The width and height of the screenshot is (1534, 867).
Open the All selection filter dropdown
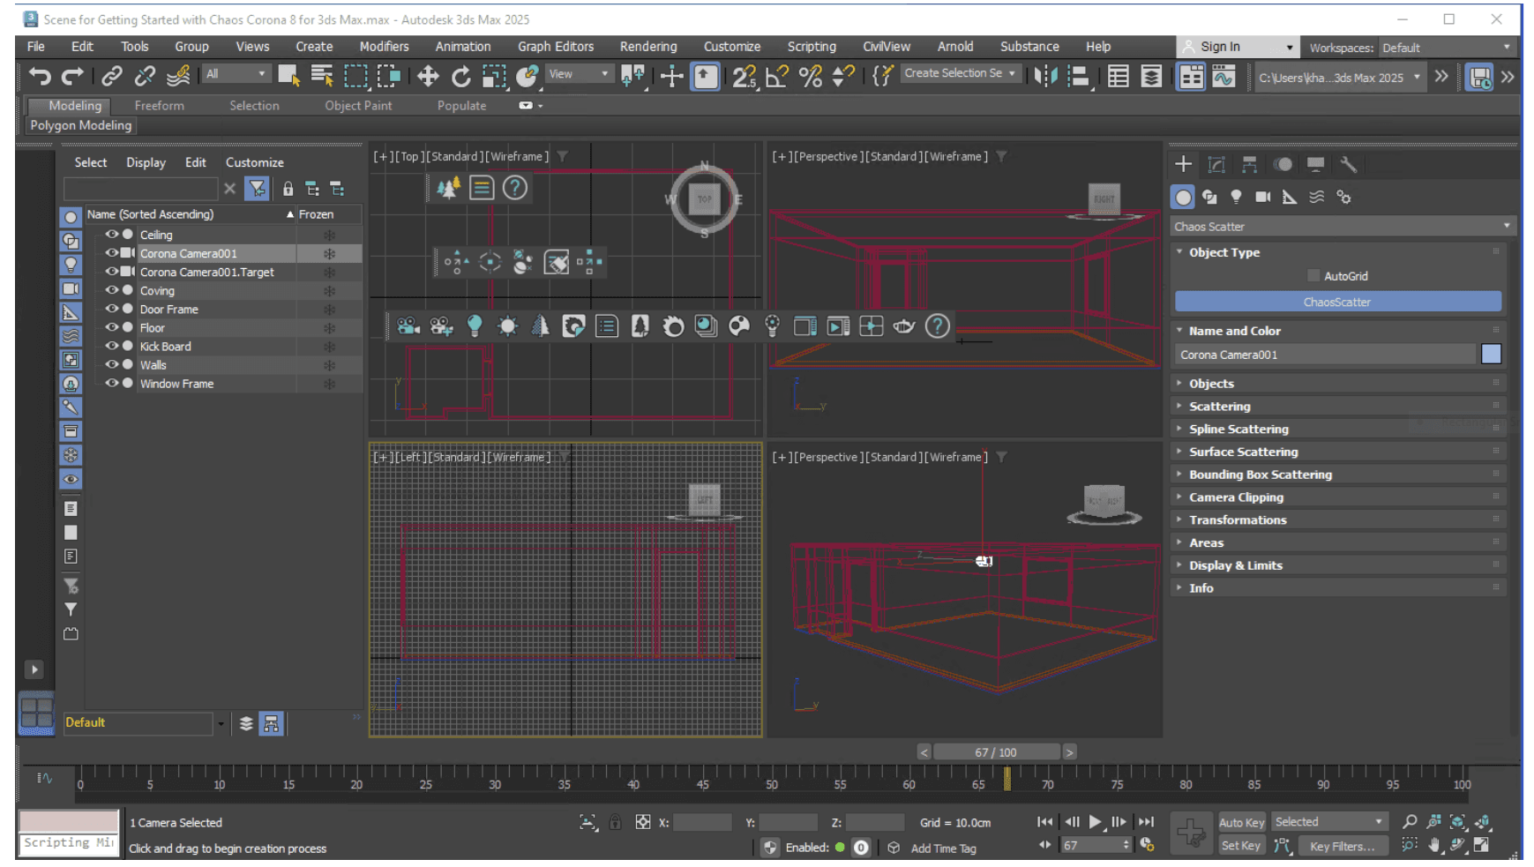pyautogui.click(x=236, y=74)
